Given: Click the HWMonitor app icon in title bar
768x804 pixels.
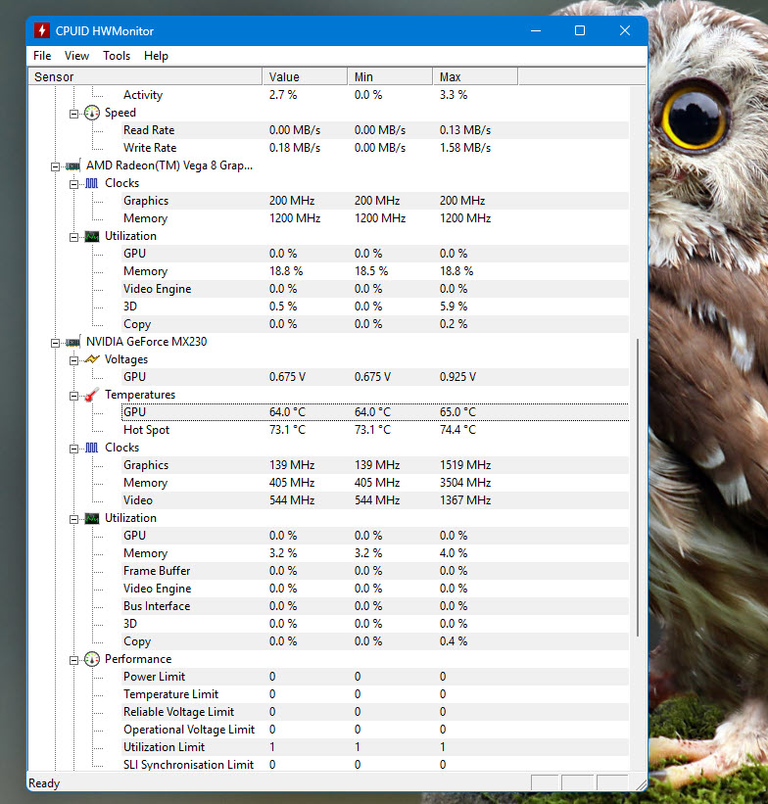Looking at the screenshot, I should click(42, 30).
